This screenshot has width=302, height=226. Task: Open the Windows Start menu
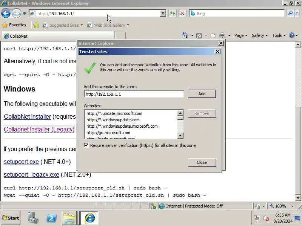(x=11, y=218)
